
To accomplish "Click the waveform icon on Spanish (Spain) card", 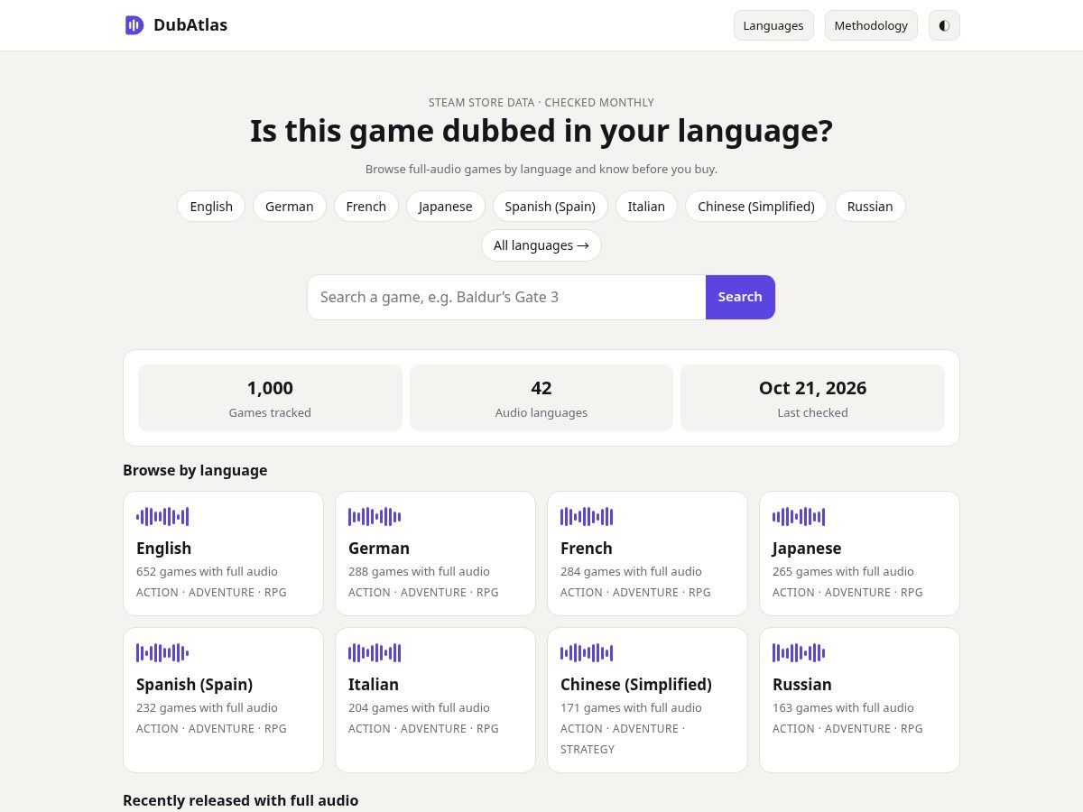I will [162, 653].
